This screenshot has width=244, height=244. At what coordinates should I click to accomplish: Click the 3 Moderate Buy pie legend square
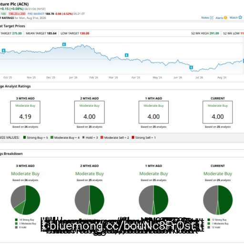(16, 224)
